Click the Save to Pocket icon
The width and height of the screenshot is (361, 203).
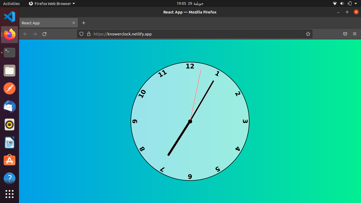[345, 34]
